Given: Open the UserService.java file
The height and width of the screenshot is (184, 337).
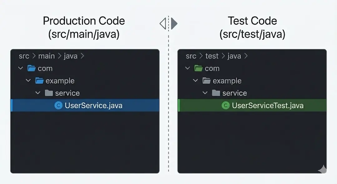Looking at the screenshot, I should (93, 105).
